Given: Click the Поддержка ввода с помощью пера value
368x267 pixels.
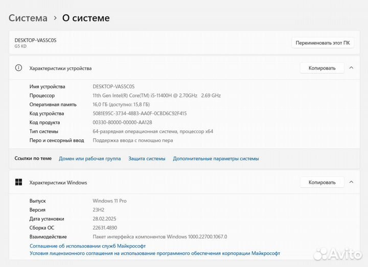Looking at the screenshot, I should [x=133, y=140].
